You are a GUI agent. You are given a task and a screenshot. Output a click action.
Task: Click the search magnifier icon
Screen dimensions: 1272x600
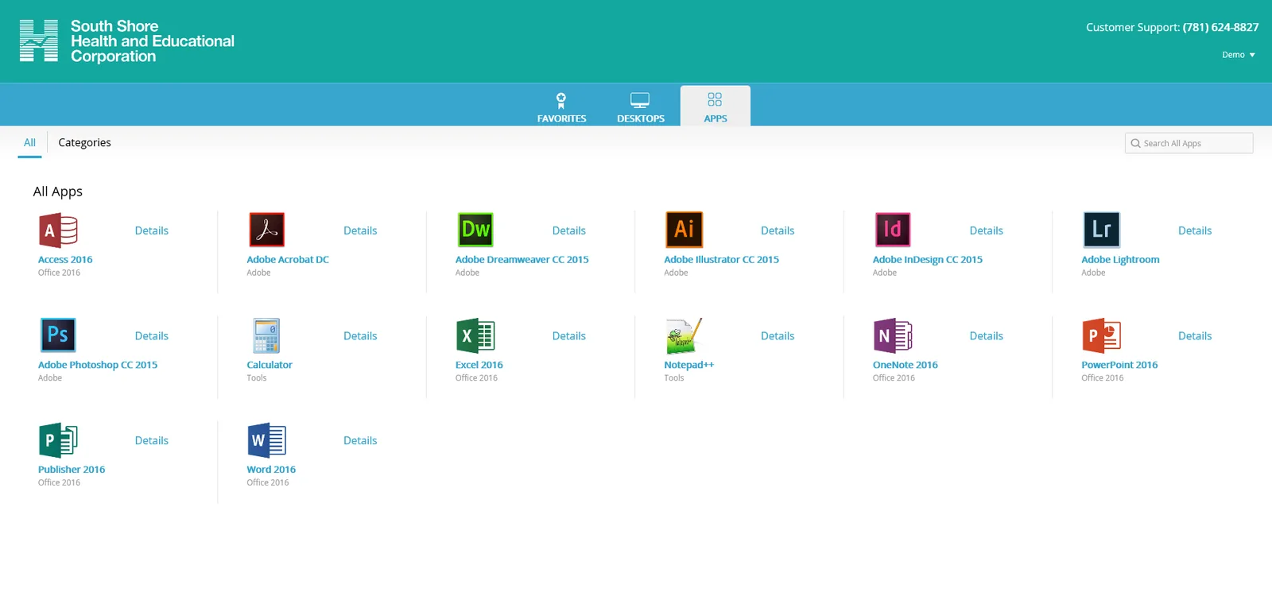tap(1135, 143)
